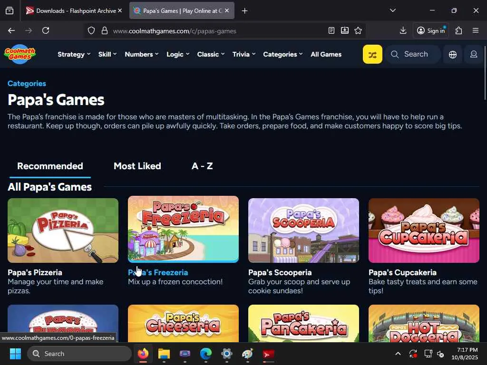Toggle reader view icon in address bar

coord(331,30)
